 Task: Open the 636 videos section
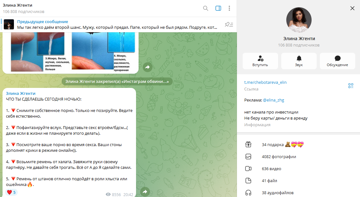[x=271, y=169]
